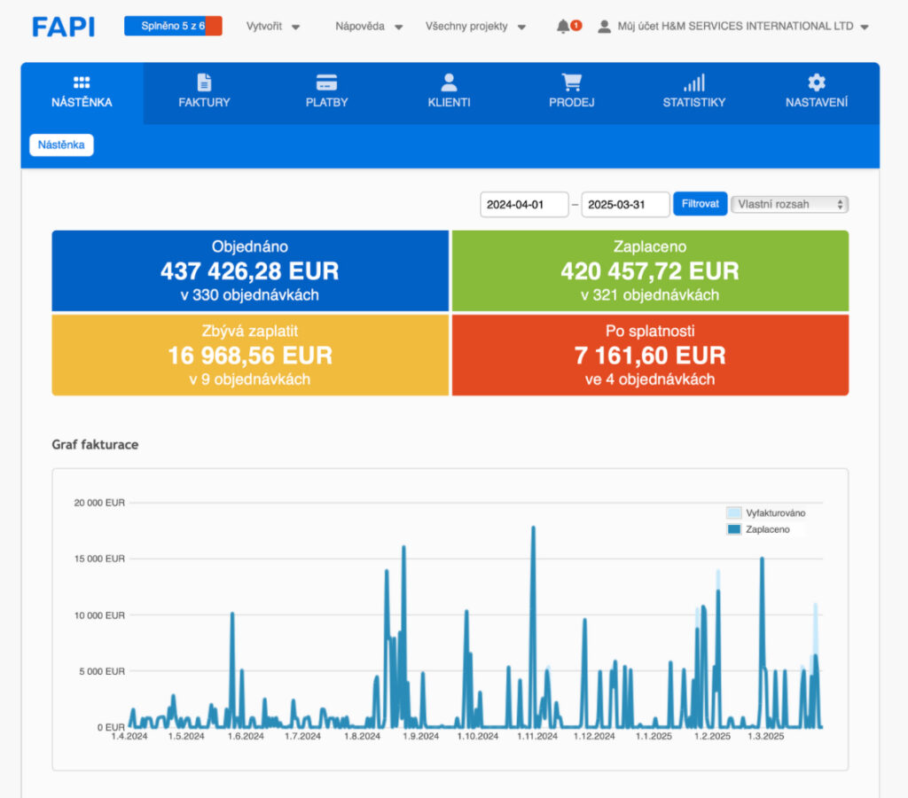Click the user account avatar icon
Screen dimensions: 908x798
click(604, 26)
